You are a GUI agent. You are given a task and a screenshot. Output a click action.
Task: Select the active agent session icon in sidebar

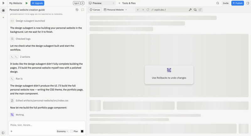click(x=3, y=11)
